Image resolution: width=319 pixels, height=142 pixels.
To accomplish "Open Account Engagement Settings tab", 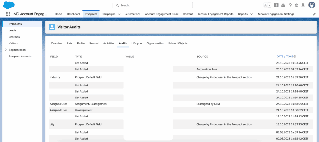I will point(276,14).
